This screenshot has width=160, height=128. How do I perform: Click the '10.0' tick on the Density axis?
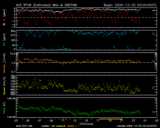point(12,53)
